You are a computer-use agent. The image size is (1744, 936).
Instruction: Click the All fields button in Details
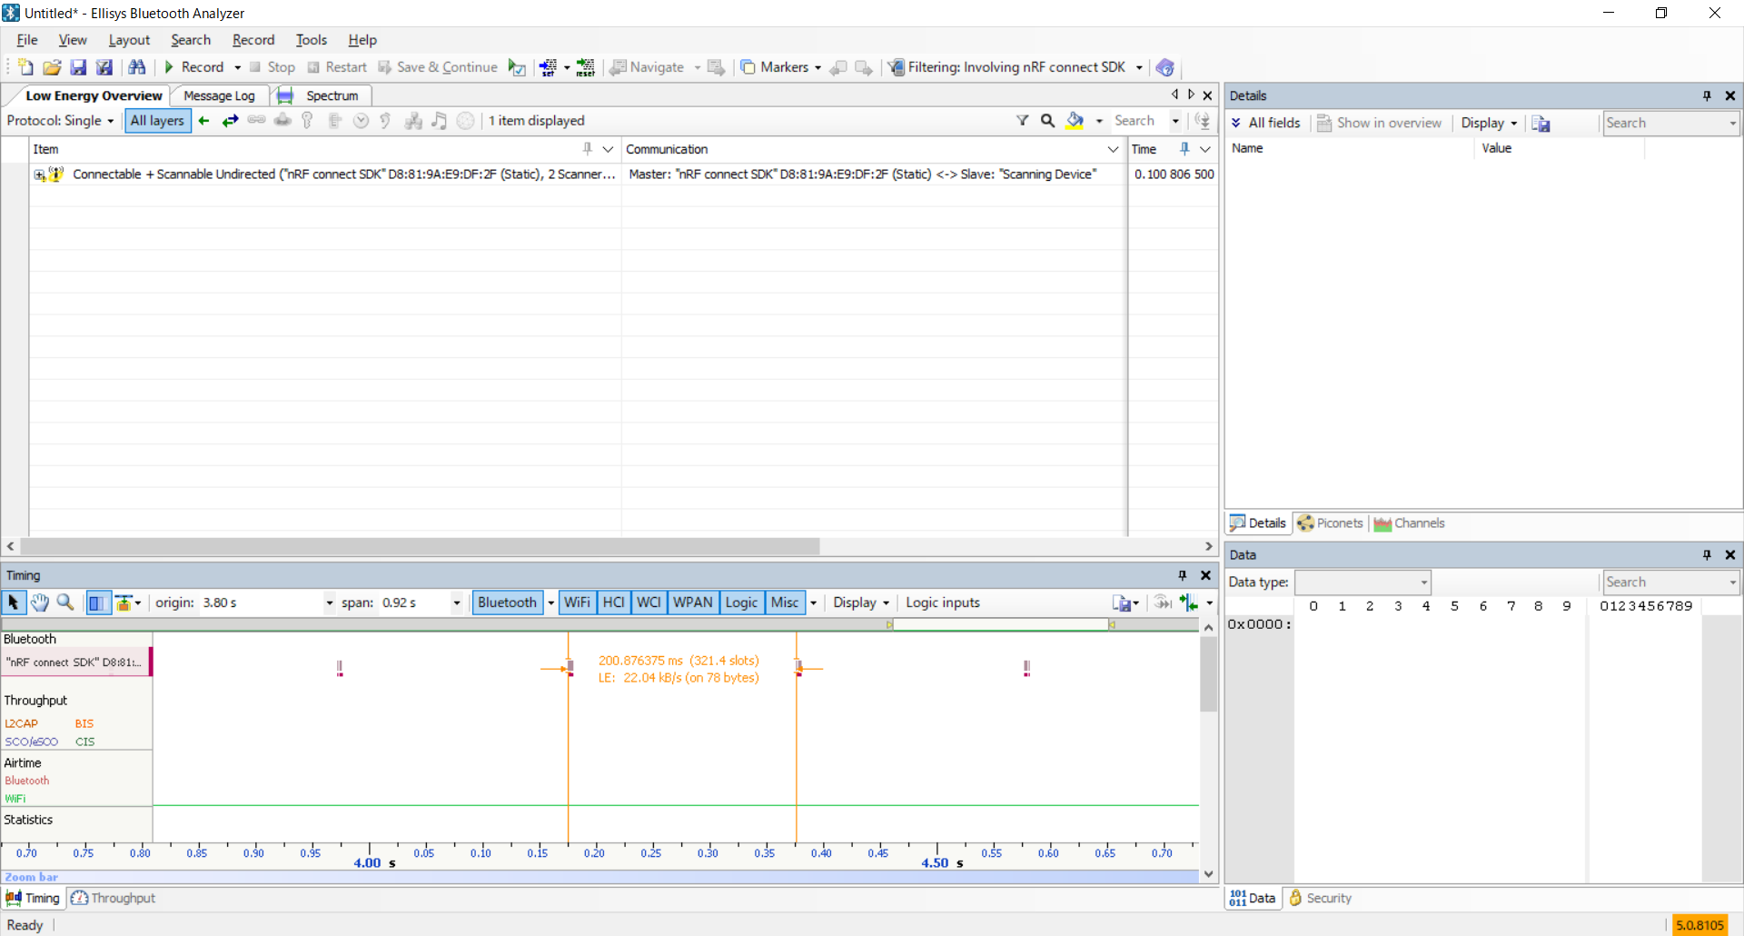(1265, 123)
